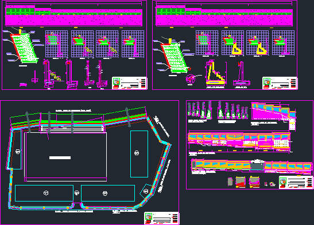314x225 pixels.
Task: Select the circular tag in the narrow left block
Action: (x=18, y=152)
